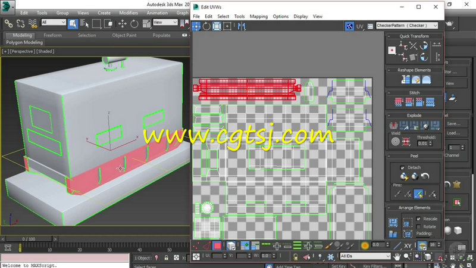Select the Rotate tool in Edit UVWs toolbar
This screenshot has width=476, height=268.
point(206,26)
